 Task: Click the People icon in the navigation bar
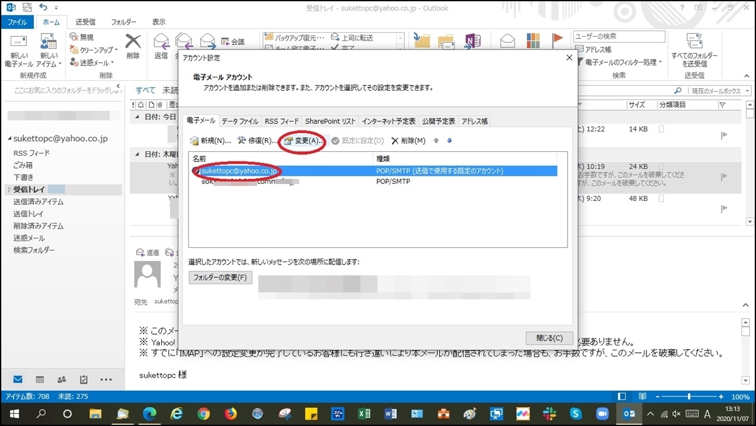[62, 379]
